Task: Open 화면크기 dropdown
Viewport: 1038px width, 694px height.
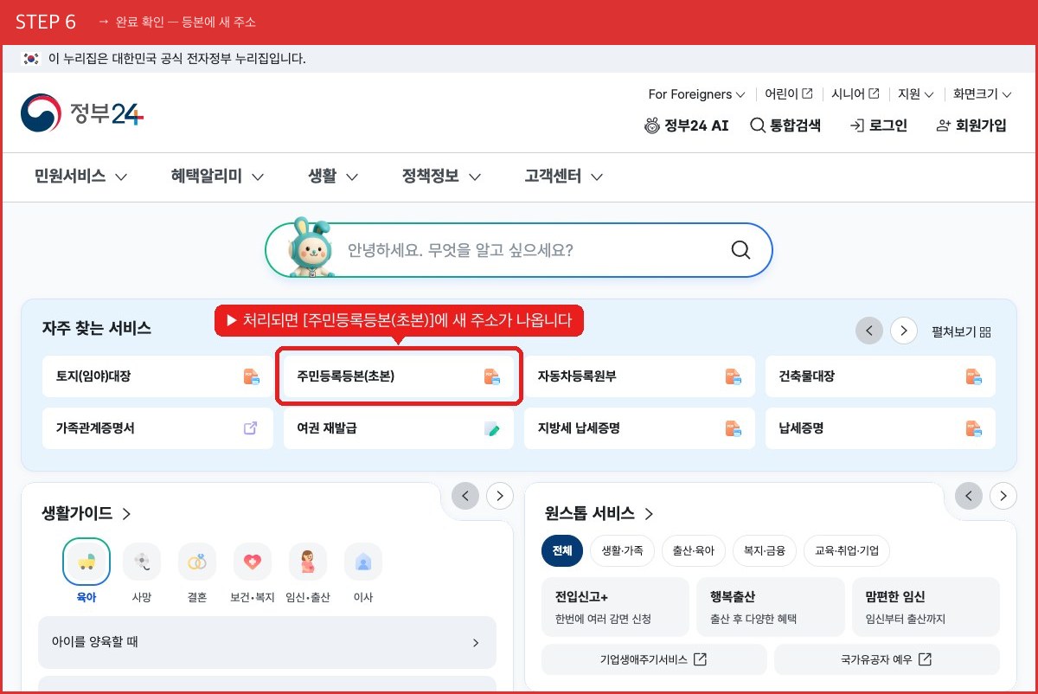Action: pos(983,93)
